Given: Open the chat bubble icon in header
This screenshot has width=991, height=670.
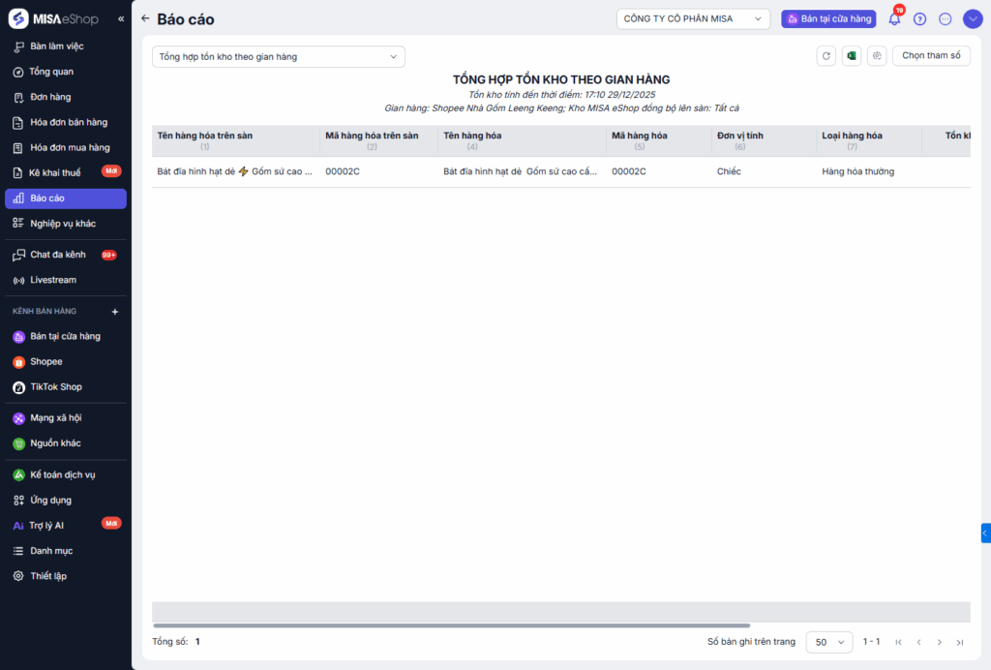Looking at the screenshot, I should pos(945,19).
